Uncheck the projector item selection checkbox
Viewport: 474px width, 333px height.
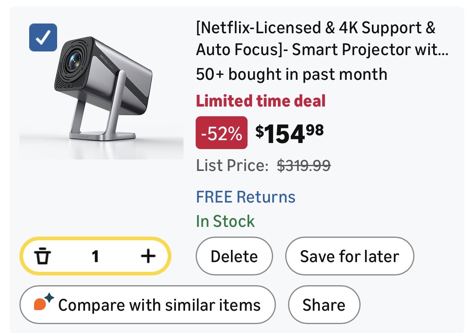[x=43, y=38]
